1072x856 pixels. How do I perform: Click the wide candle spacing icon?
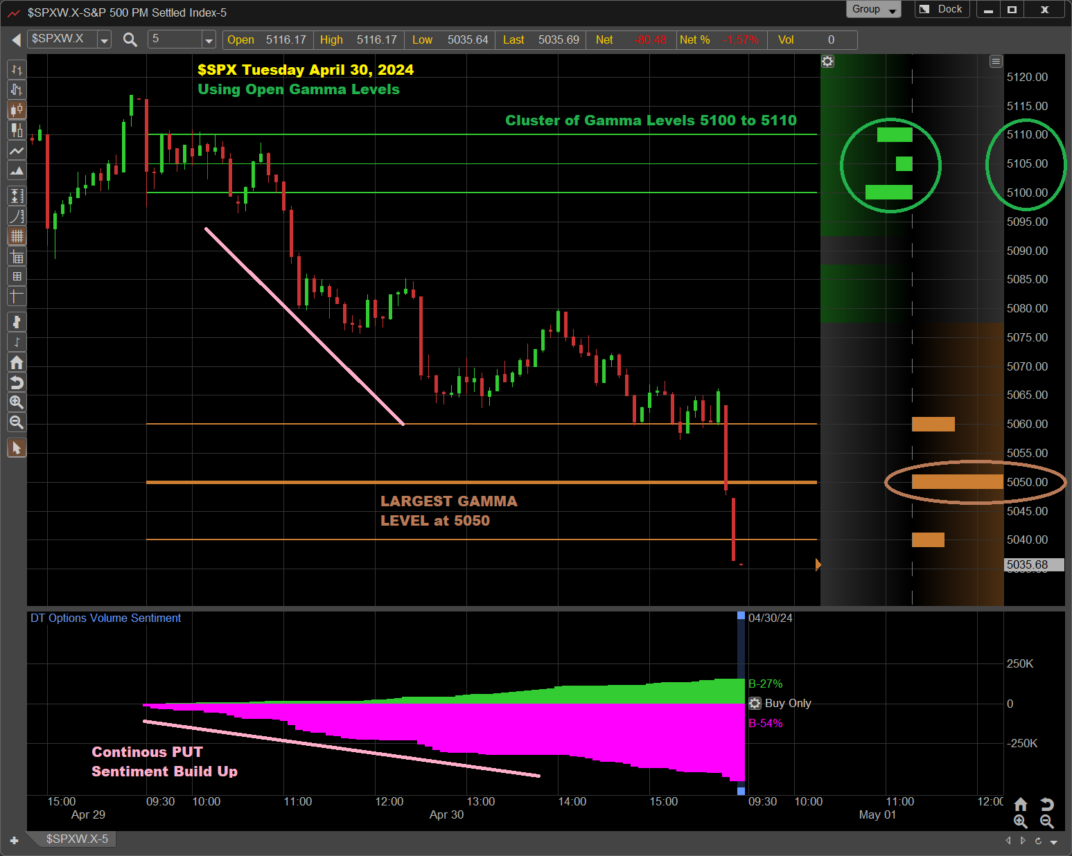point(17,321)
